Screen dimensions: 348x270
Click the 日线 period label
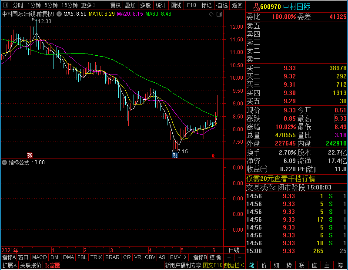coord(234,250)
